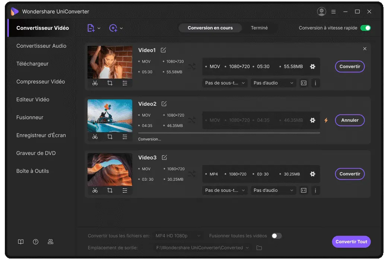Open the MP4 HD 1080p format dropdown

178,236
